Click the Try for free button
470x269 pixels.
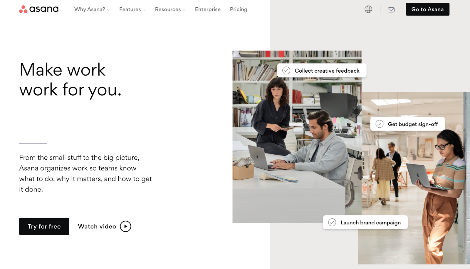coord(44,226)
